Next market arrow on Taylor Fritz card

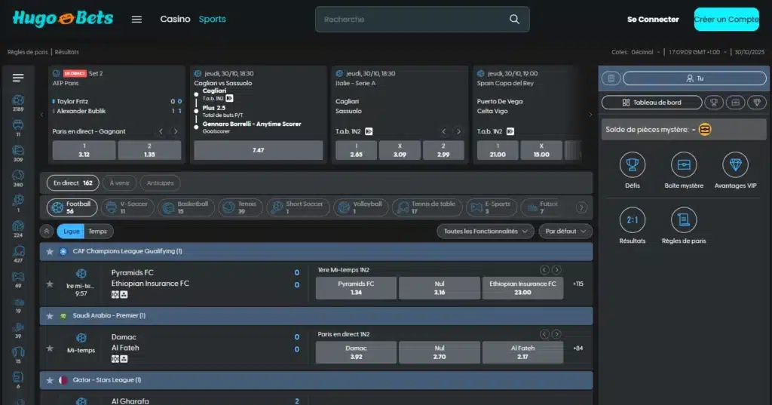pos(175,131)
